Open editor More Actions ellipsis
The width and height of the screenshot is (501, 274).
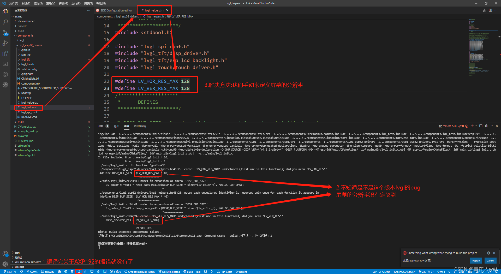(496, 10)
